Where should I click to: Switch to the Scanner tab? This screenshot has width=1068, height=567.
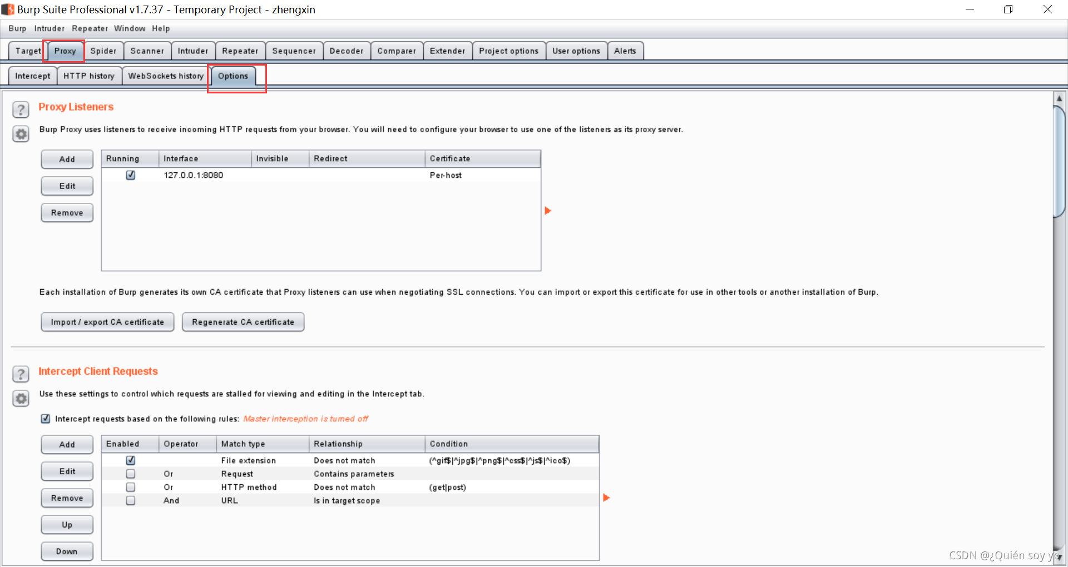pyautogui.click(x=147, y=51)
